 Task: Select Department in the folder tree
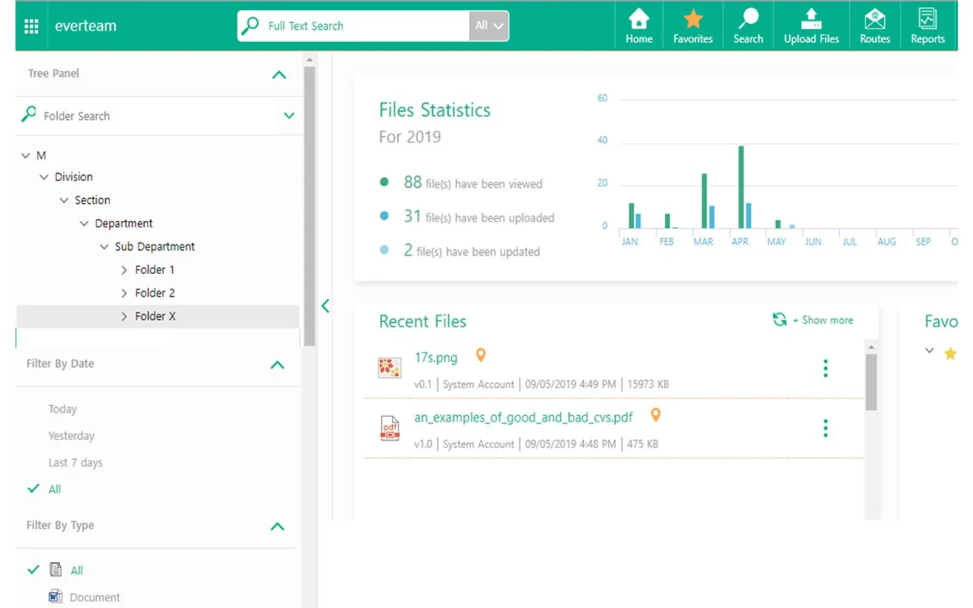(123, 223)
